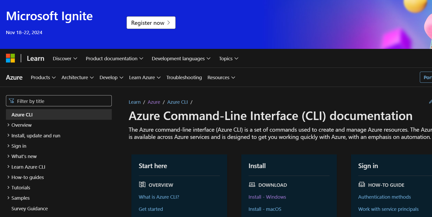This screenshot has width=432, height=217.
Task: Click the edit pencil icon near breadcrumb
Action: coord(430,102)
